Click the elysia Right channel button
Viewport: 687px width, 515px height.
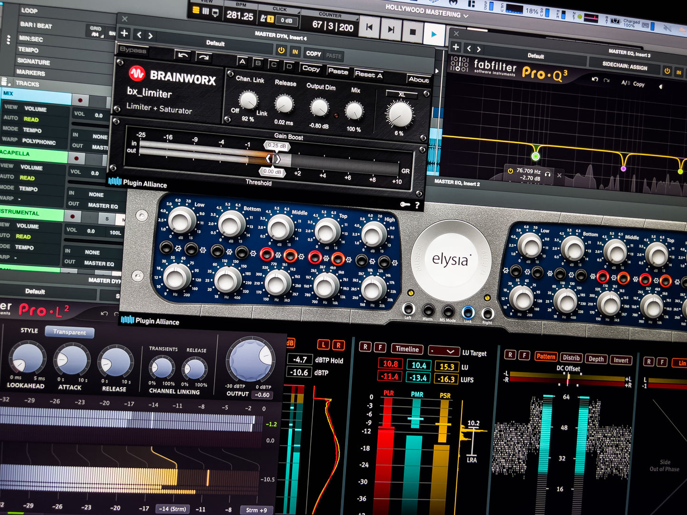tap(487, 313)
